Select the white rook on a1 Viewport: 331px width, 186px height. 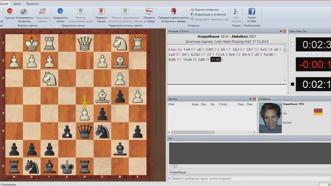point(138,43)
